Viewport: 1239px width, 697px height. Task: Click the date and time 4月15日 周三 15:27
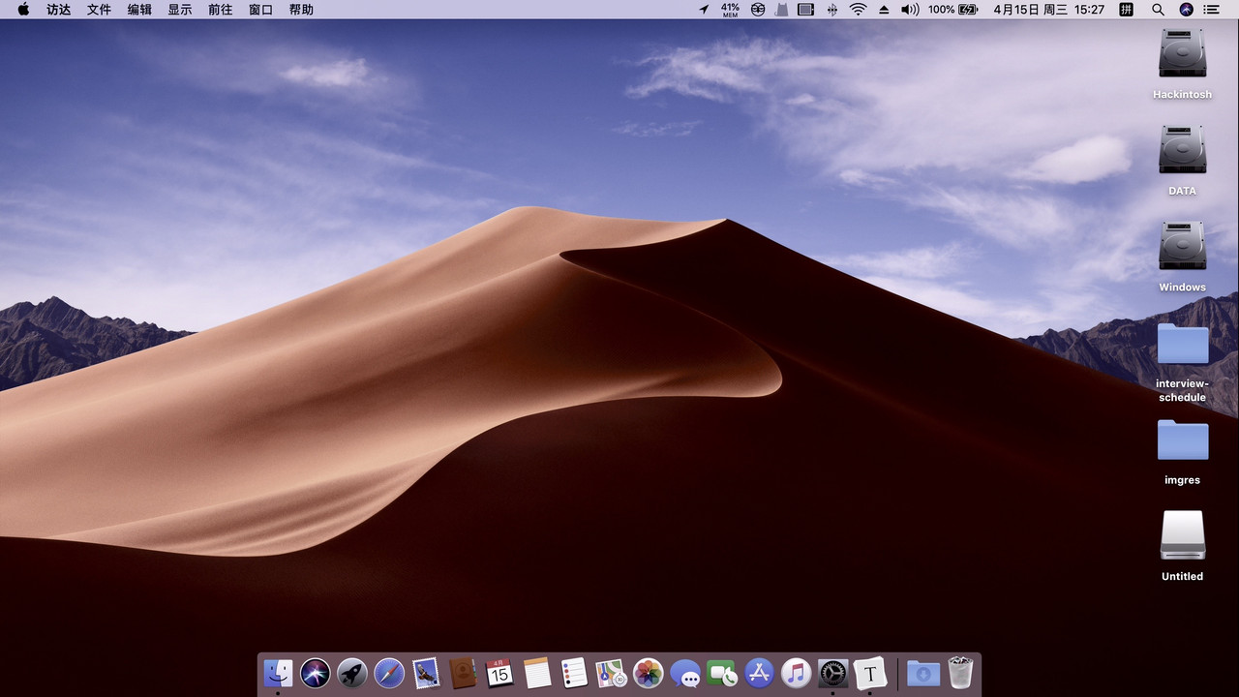[x=1049, y=10]
